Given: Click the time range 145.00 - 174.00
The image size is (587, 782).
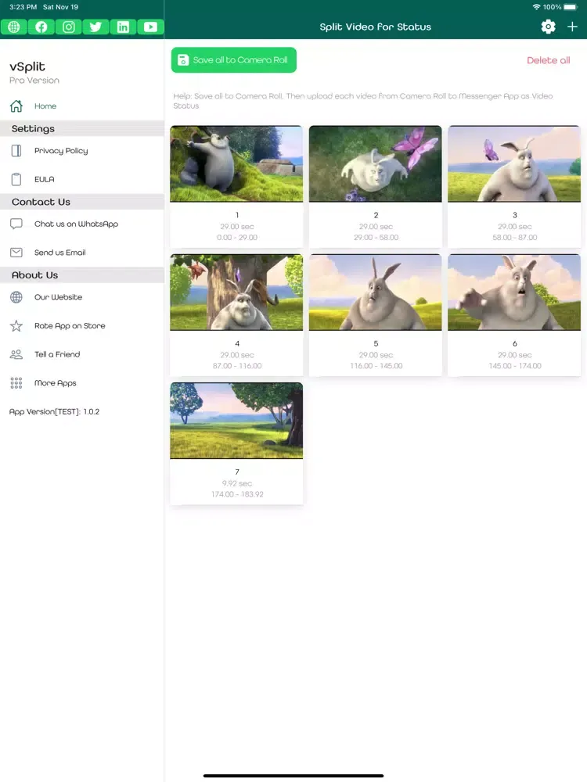Looking at the screenshot, I should click(x=515, y=365).
